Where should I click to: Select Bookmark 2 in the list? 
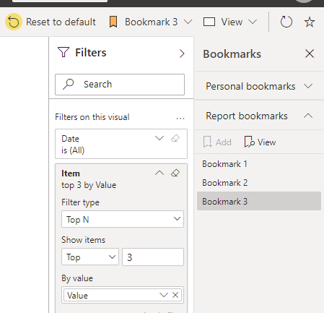(x=259, y=183)
